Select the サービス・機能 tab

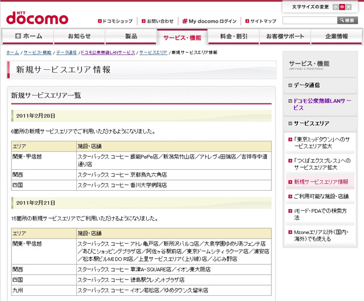[x=182, y=37]
